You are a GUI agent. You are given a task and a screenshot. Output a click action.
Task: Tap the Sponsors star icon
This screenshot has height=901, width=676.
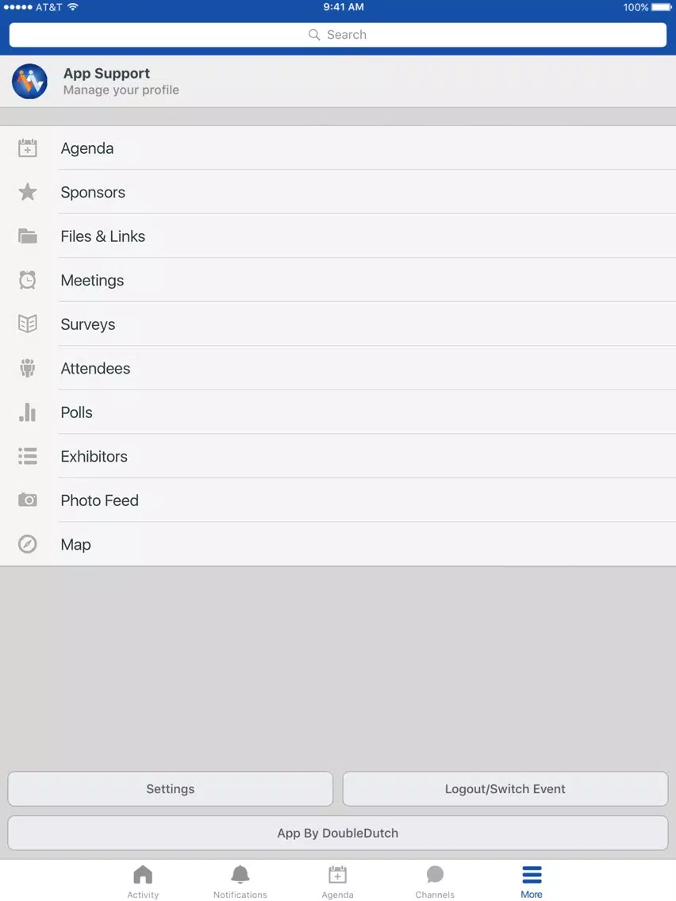tap(28, 192)
